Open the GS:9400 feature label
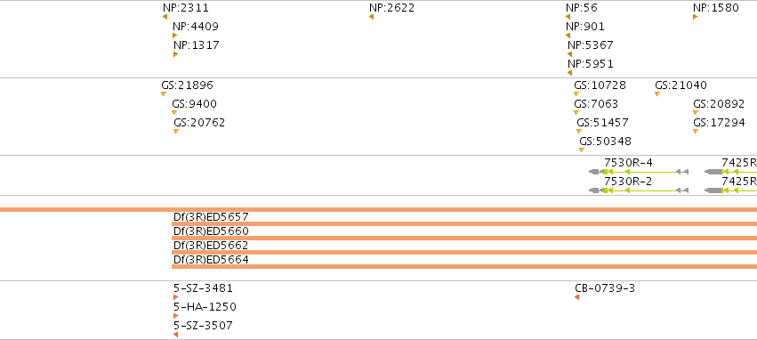 point(195,104)
